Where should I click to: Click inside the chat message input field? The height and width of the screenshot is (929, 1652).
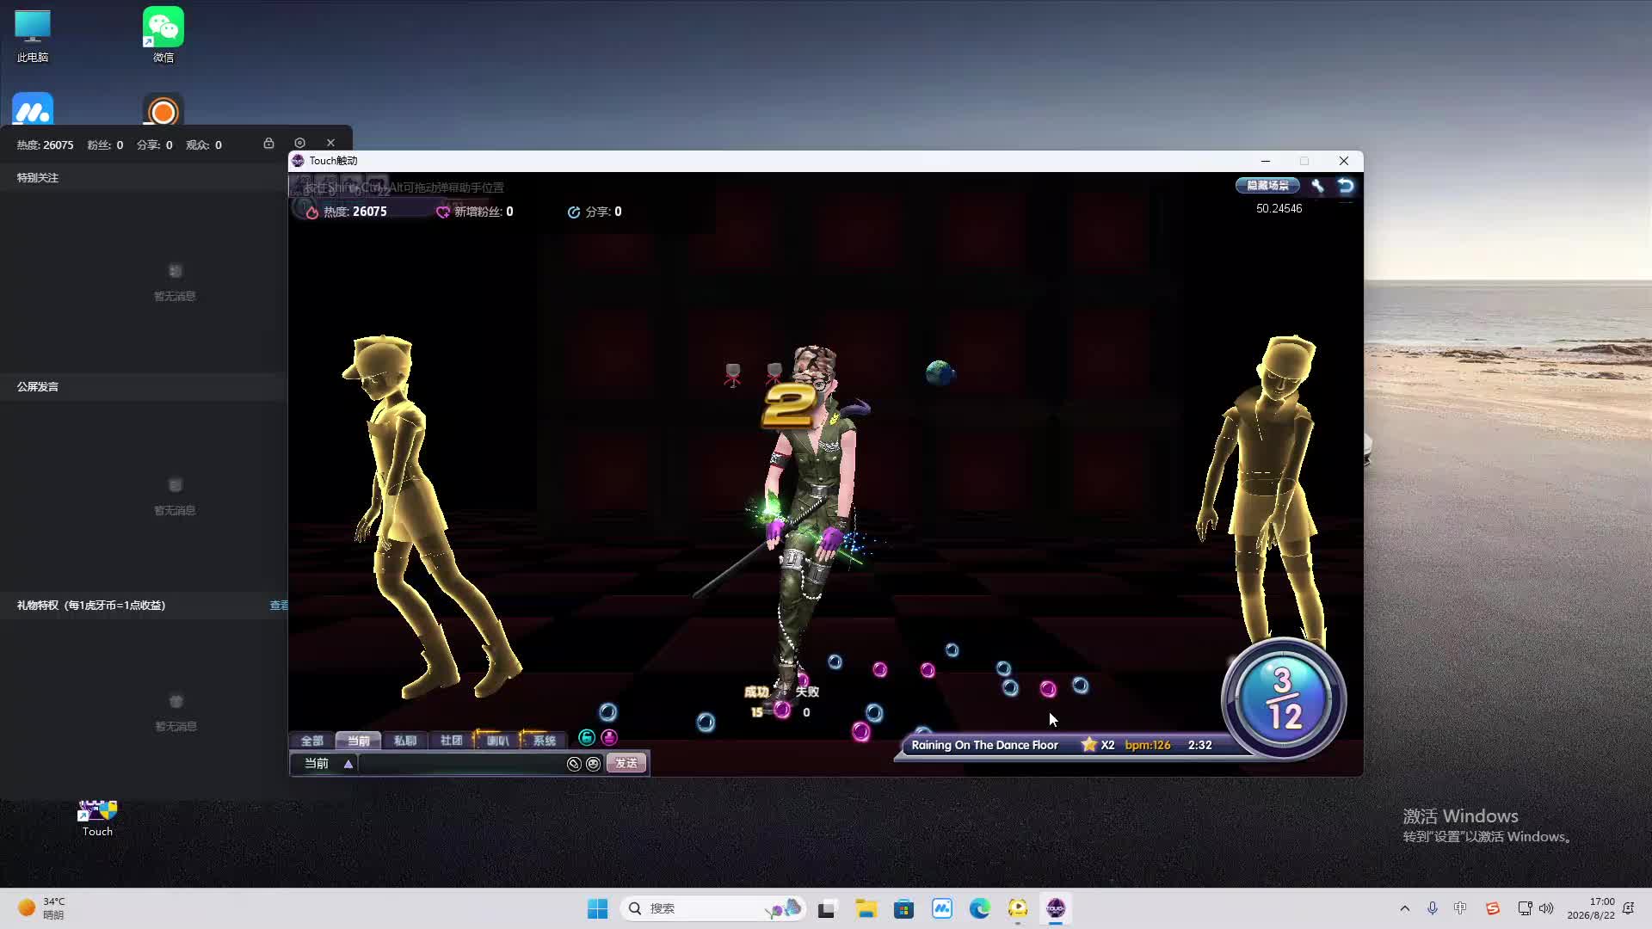click(x=461, y=764)
